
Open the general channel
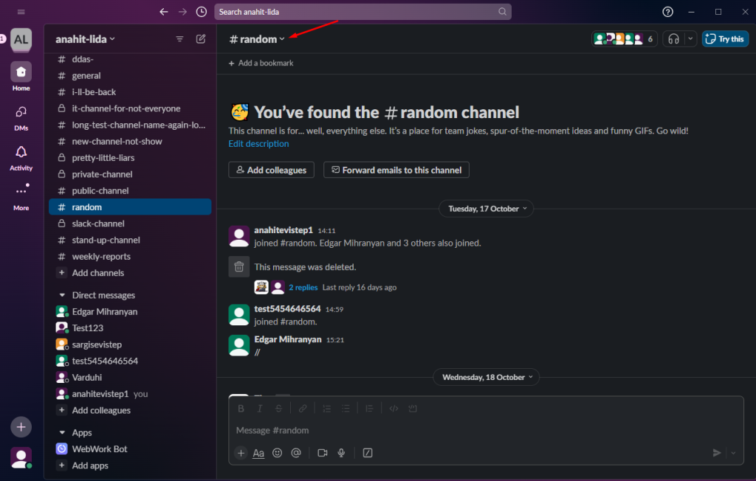coord(130,76)
